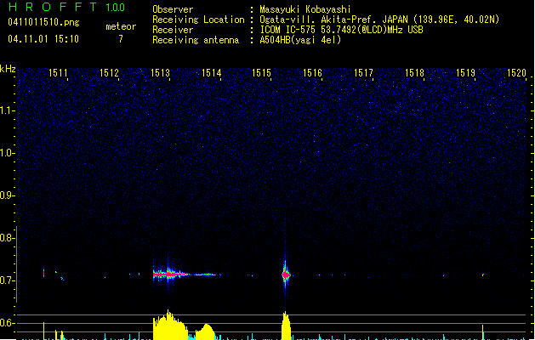Click the 1520 time marker

(516, 74)
